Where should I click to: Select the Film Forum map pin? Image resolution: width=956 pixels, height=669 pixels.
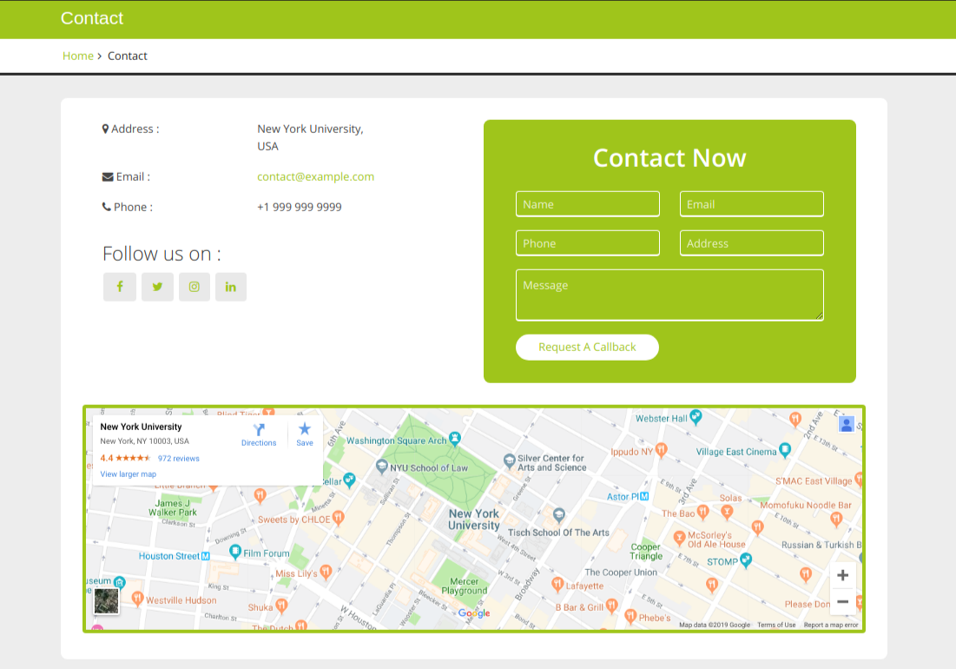(234, 552)
